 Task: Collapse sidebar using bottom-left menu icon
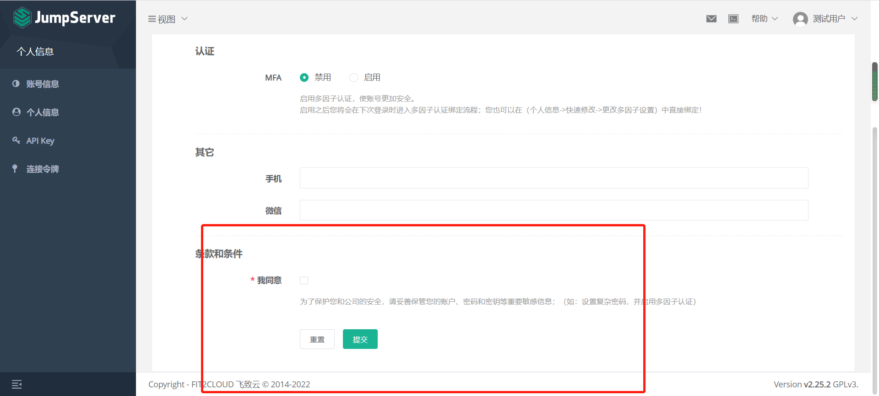pos(17,384)
